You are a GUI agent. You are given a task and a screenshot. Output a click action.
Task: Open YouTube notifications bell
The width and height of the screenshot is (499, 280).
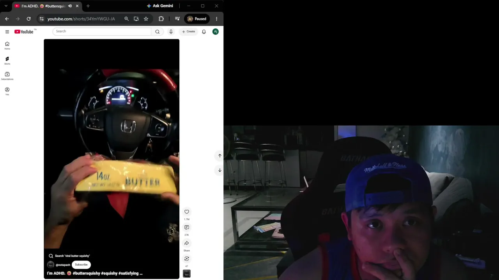[x=204, y=31]
